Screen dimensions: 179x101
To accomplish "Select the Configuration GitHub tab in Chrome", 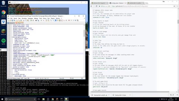I will pos(117,3).
